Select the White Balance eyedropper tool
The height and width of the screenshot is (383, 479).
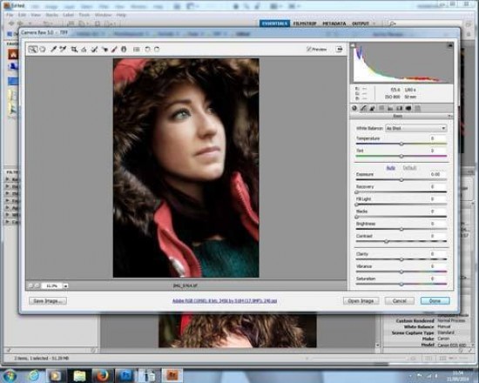pos(53,49)
